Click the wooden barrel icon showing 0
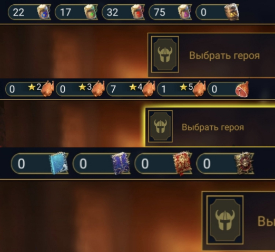The image size is (275, 252). [232, 12]
